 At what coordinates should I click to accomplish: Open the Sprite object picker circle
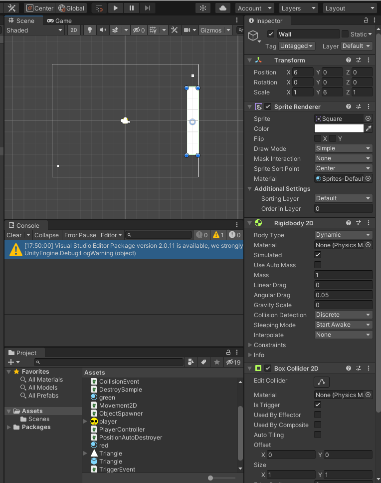(x=368, y=118)
